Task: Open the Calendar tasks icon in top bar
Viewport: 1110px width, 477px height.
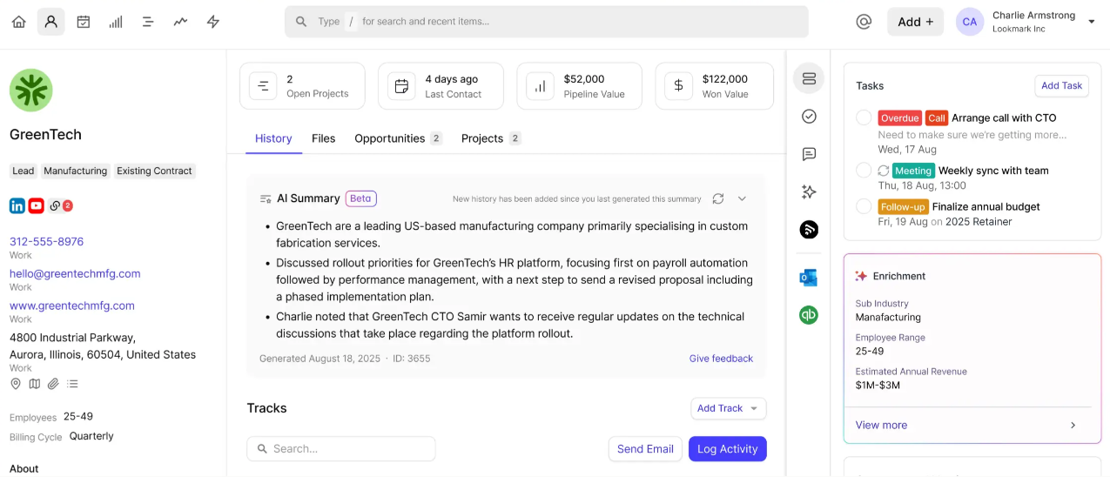Action: 84,22
